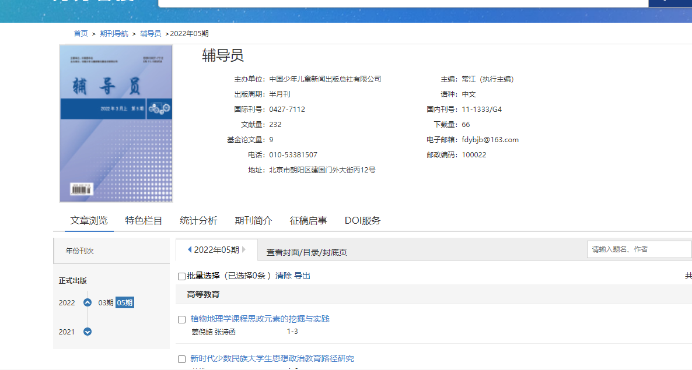Focus the 请输入题名、作者 search field

click(x=639, y=249)
